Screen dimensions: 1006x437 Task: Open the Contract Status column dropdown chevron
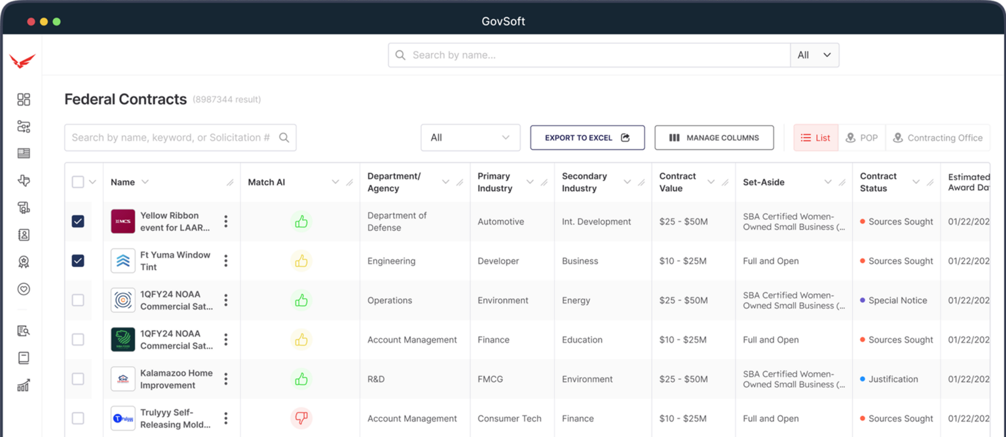click(x=916, y=182)
